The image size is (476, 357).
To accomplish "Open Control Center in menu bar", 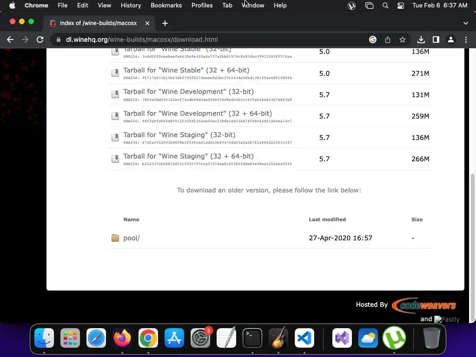I will 401,6.
